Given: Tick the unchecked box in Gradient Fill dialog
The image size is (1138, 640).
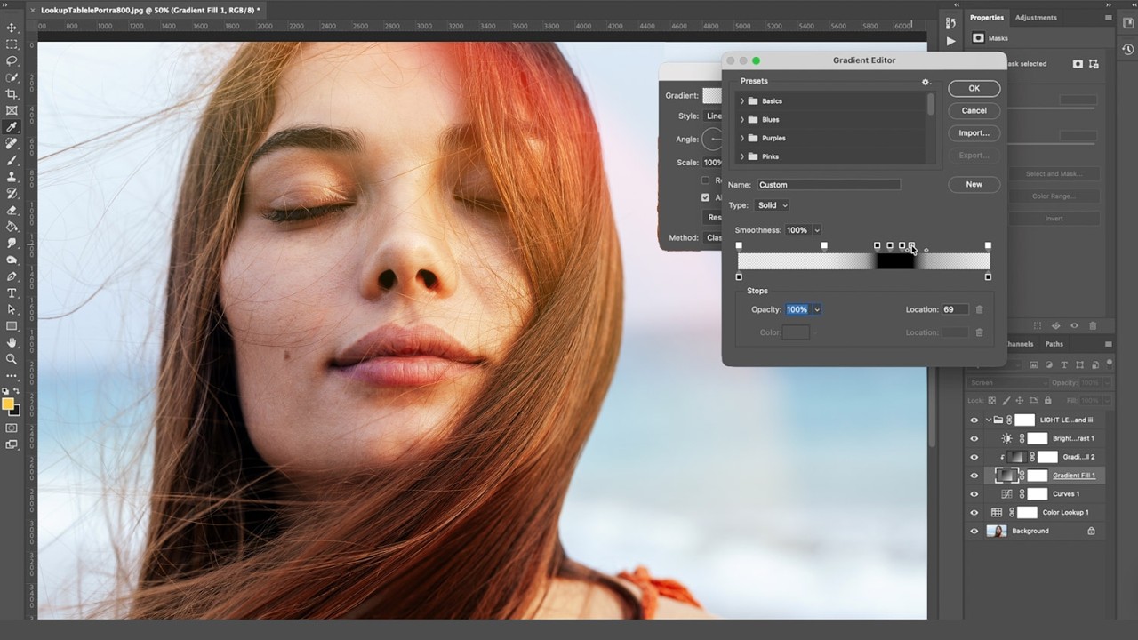Looking at the screenshot, I should pos(705,180).
